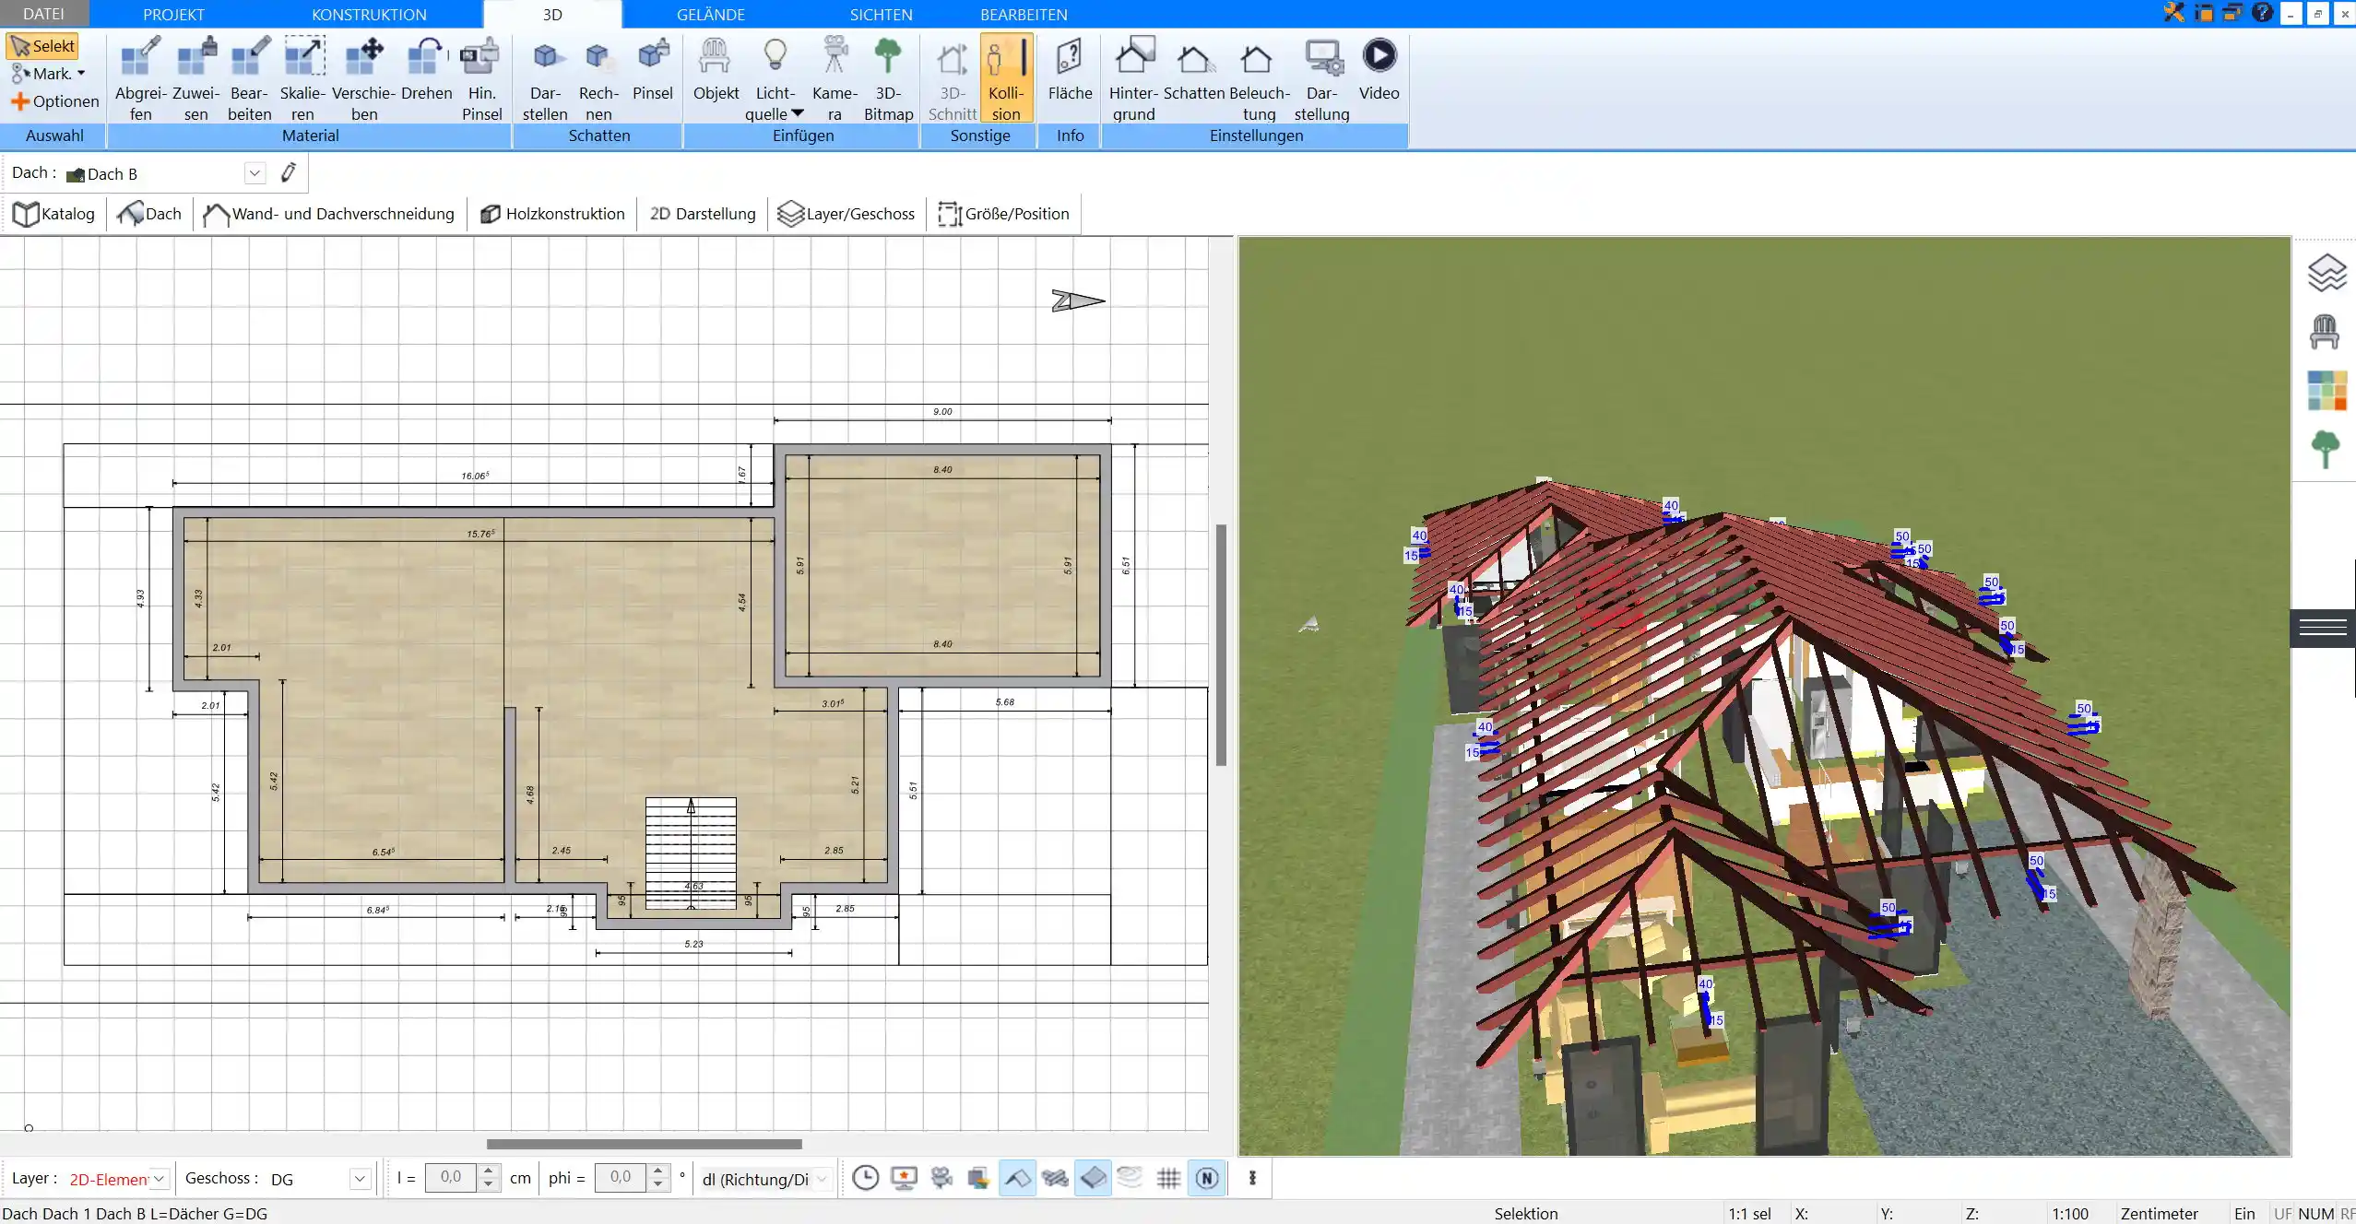The height and width of the screenshot is (1224, 2356).
Task: Choose the Skalieren material tool
Action: tap(303, 79)
